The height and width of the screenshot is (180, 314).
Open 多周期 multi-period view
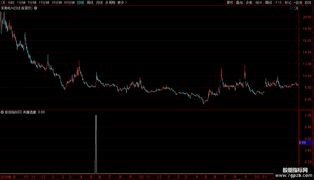click(x=110, y=2)
